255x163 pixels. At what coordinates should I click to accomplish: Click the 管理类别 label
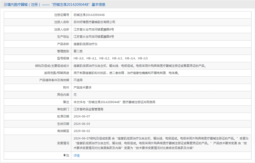[x=63, y=51]
